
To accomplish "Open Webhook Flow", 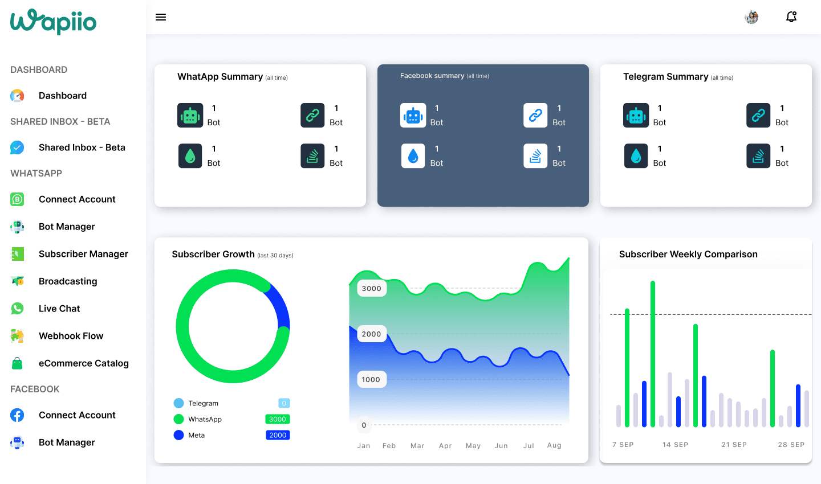I will point(71,336).
